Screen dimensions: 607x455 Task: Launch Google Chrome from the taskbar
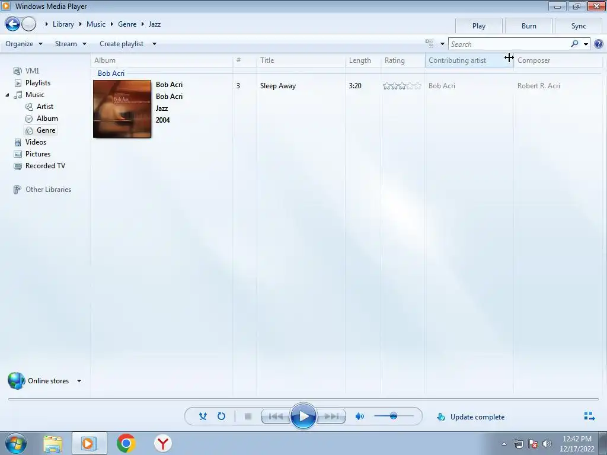[126, 443]
